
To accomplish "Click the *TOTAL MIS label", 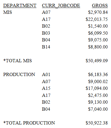I will coord(18,61).
